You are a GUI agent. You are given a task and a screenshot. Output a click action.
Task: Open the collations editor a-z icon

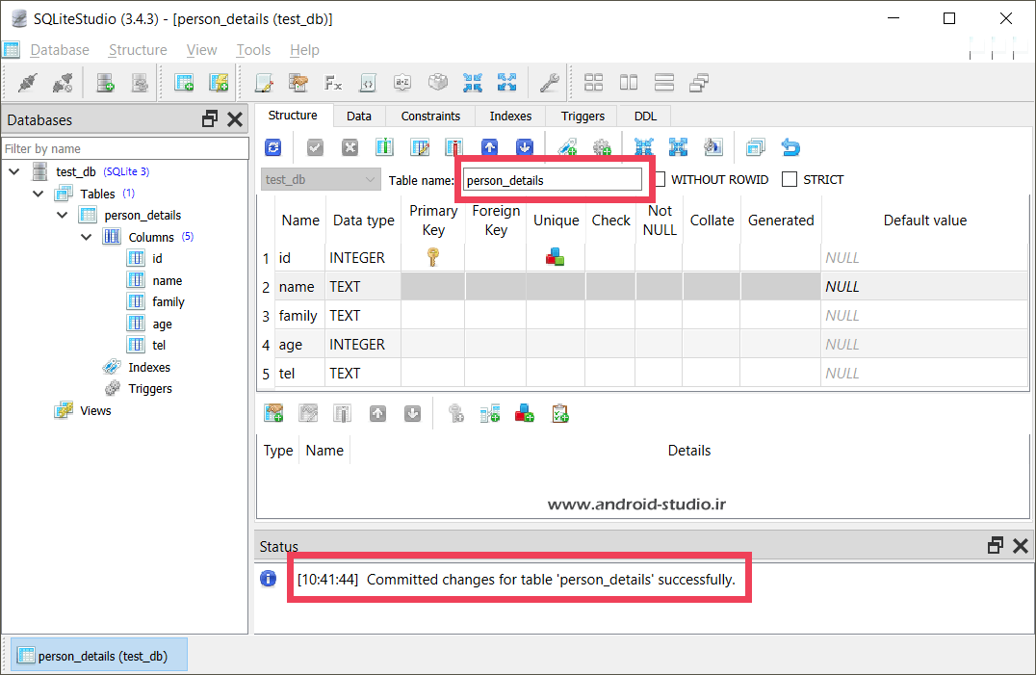[x=402, y=83]
